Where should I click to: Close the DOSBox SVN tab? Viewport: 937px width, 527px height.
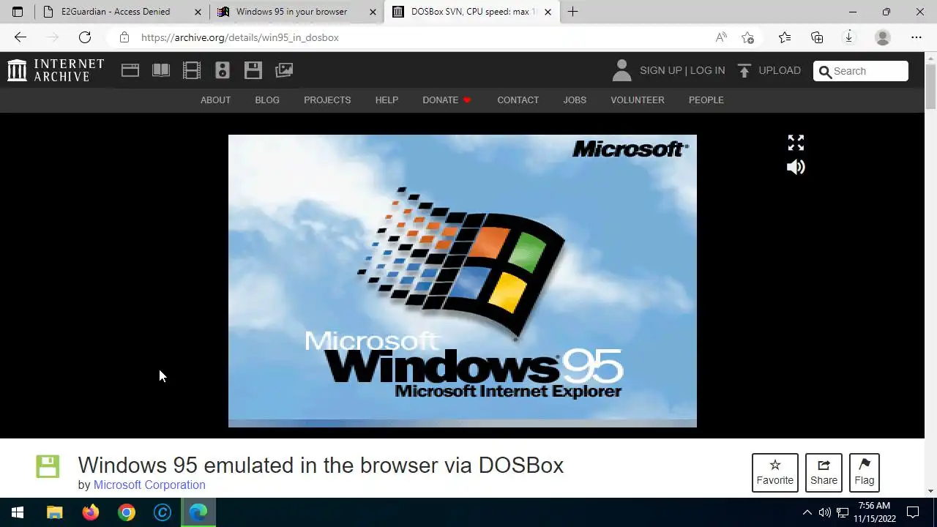(x=548, y=12)
